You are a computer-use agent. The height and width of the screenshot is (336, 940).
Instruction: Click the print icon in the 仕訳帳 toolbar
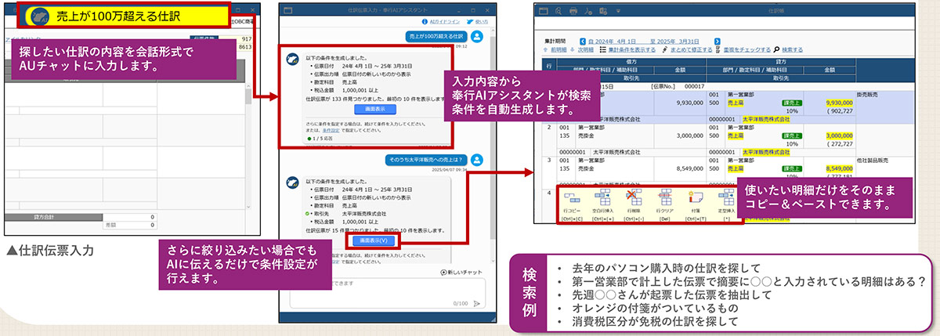[x=573, y=12]
